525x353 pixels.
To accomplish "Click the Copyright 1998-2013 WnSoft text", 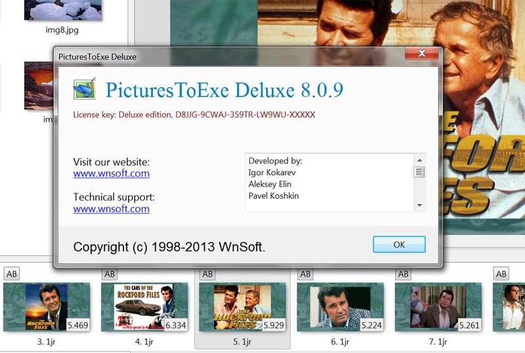I will (x=169, y=247).
